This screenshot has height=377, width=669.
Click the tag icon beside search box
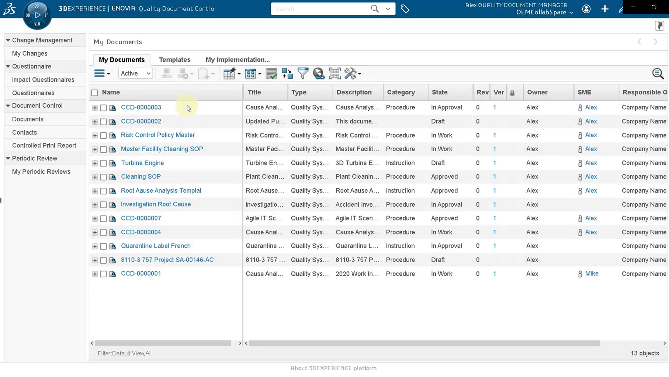pyautogui.click(x=405, y=9)
